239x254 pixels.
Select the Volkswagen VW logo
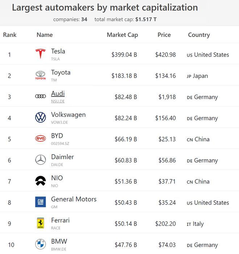tap(40, 118)
